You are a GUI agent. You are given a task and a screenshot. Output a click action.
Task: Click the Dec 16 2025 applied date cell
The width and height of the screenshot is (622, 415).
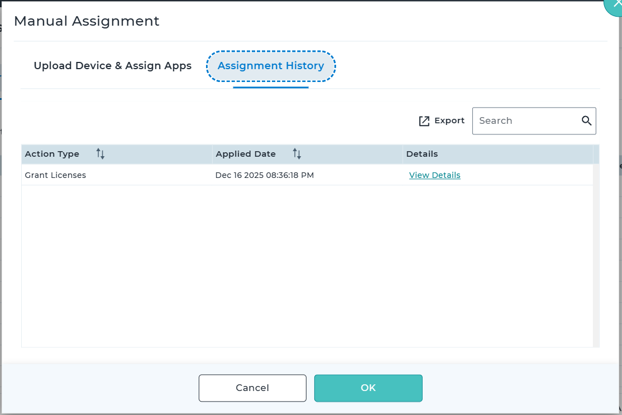[x=265, y=175]
